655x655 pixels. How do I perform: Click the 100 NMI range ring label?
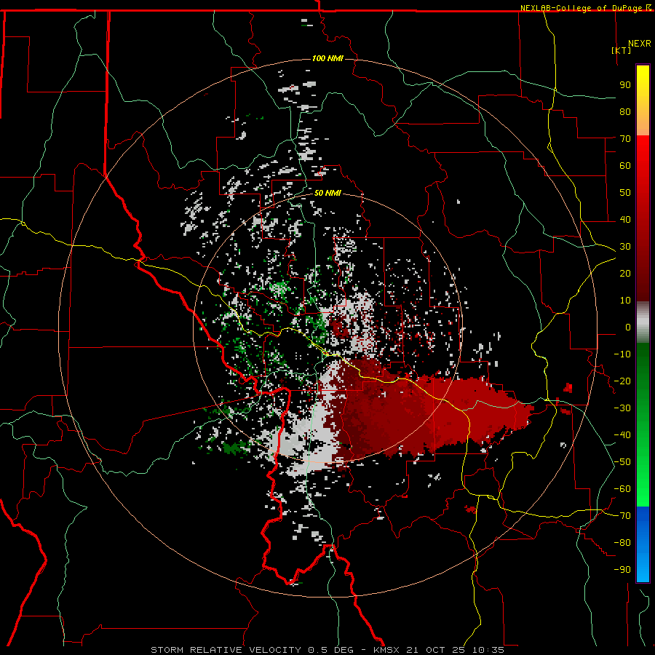327,58
